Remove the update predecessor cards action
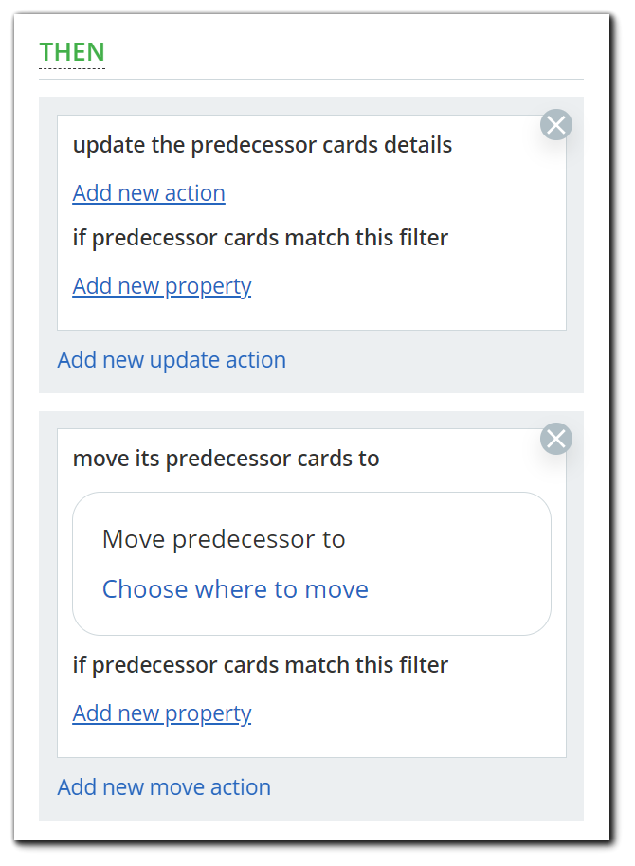 [x=556, y=124]
